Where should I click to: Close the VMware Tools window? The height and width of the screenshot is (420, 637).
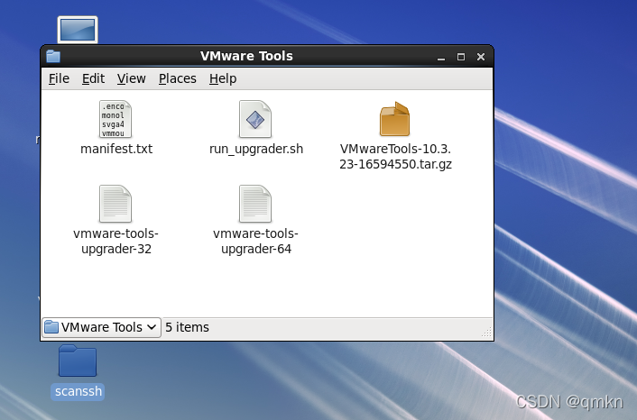(x=481, y=57)
